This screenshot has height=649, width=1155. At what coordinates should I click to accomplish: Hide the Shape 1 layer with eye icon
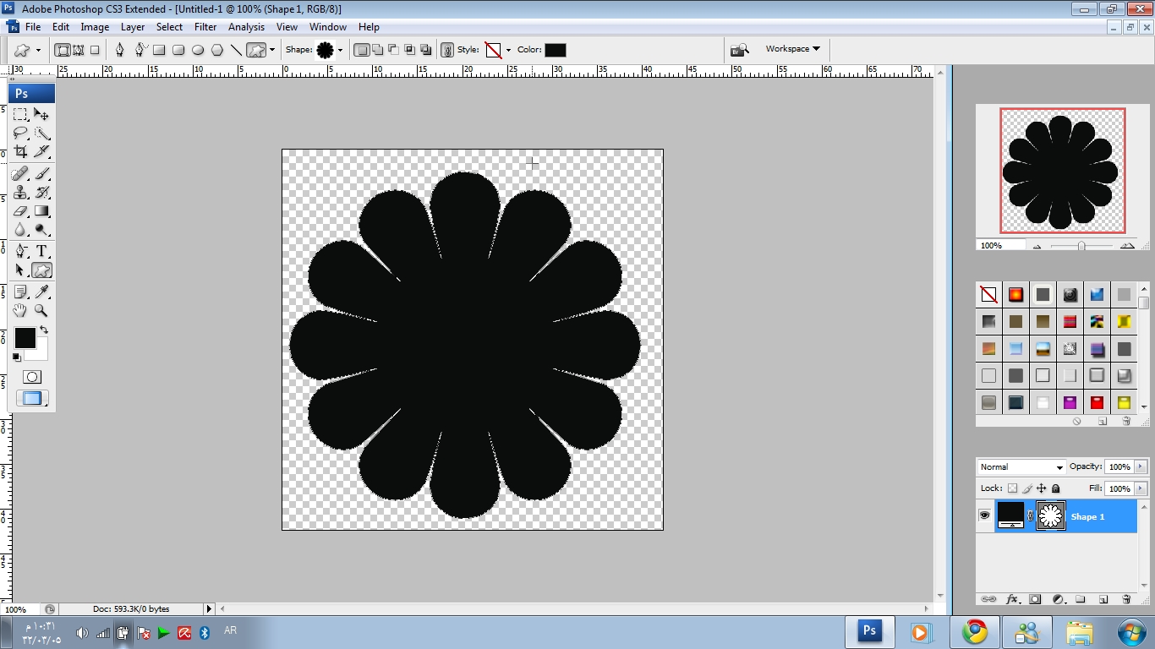point(984,516)
